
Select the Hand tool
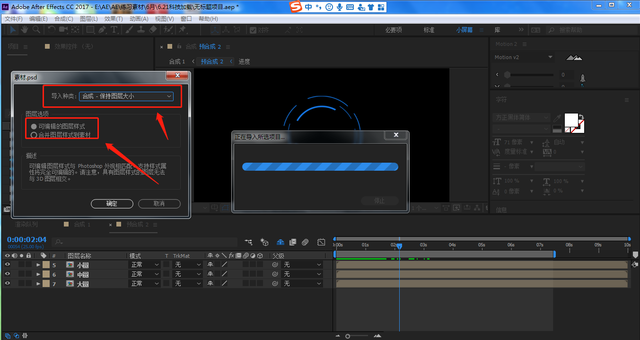click(25, 30)
